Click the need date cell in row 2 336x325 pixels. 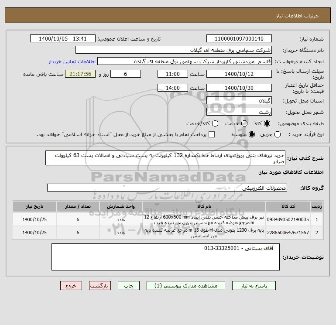(x=34, y=233)
